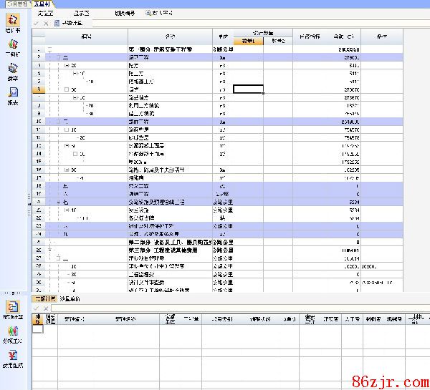Click the X cancel icon in lower edit bar
This screenshot has width=430, height=390.
click(46, 308)
